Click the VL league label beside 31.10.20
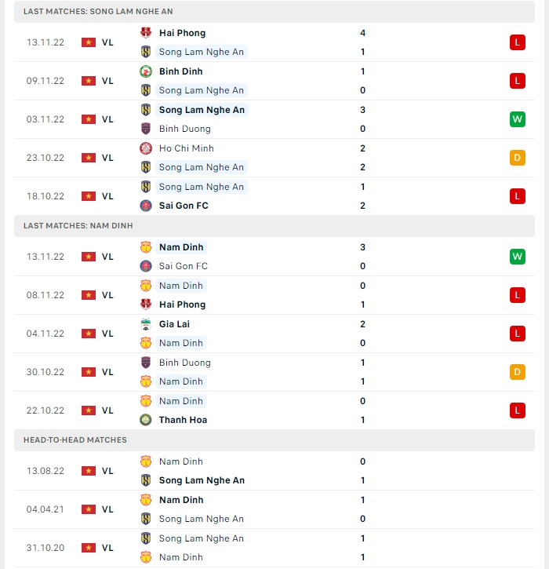Viewport: 549px width, 569px height. pyautogui.click(x=107, y=548)
